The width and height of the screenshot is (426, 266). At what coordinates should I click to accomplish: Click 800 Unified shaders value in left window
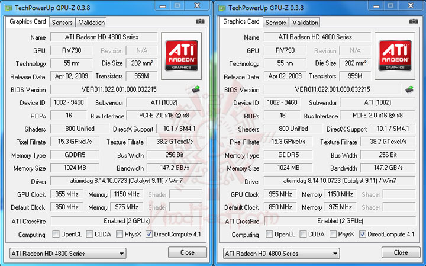(x=80, y=129)
